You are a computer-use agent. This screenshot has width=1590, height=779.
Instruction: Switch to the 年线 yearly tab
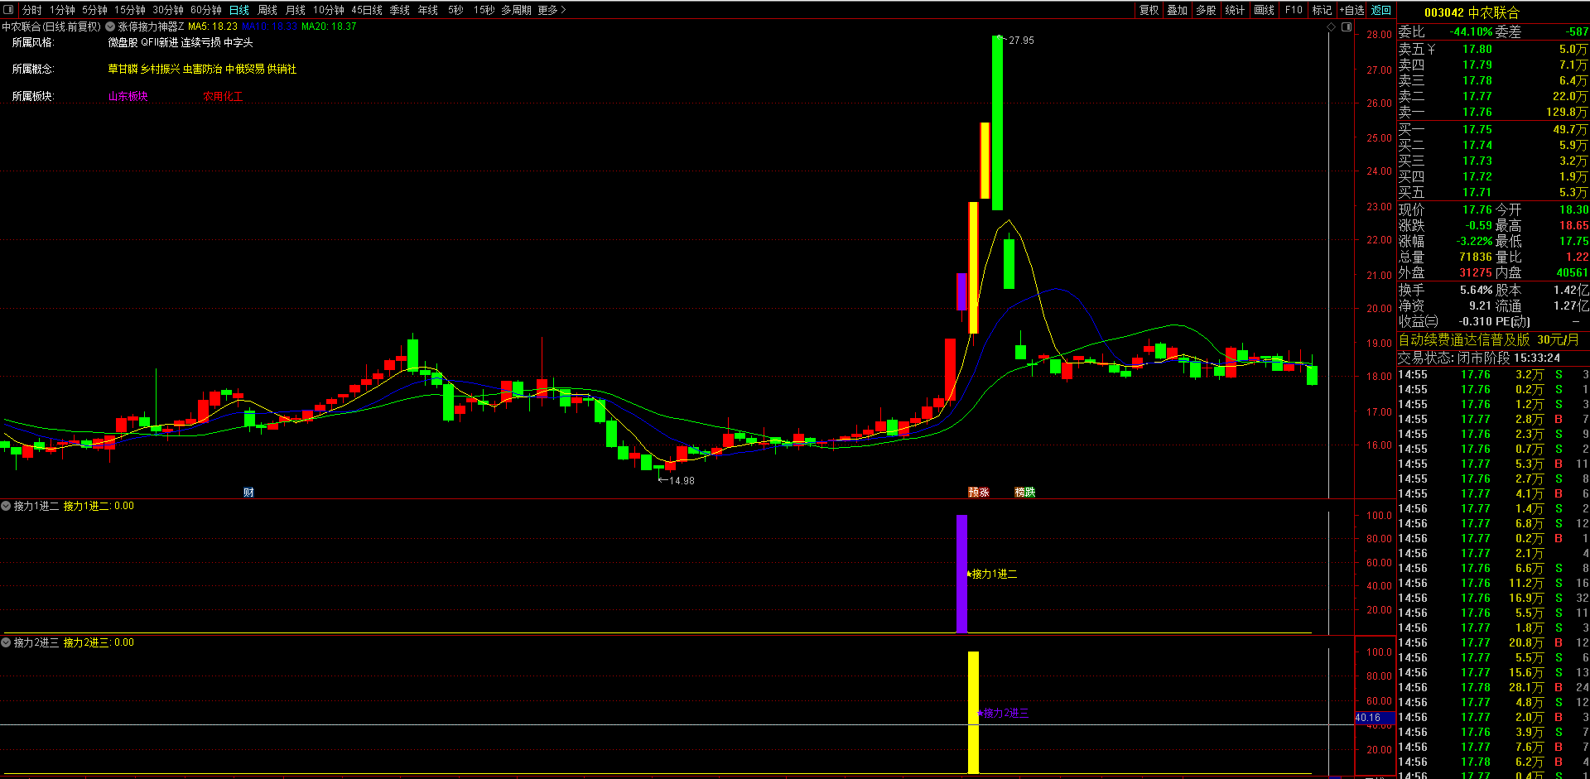click(428, 10)
